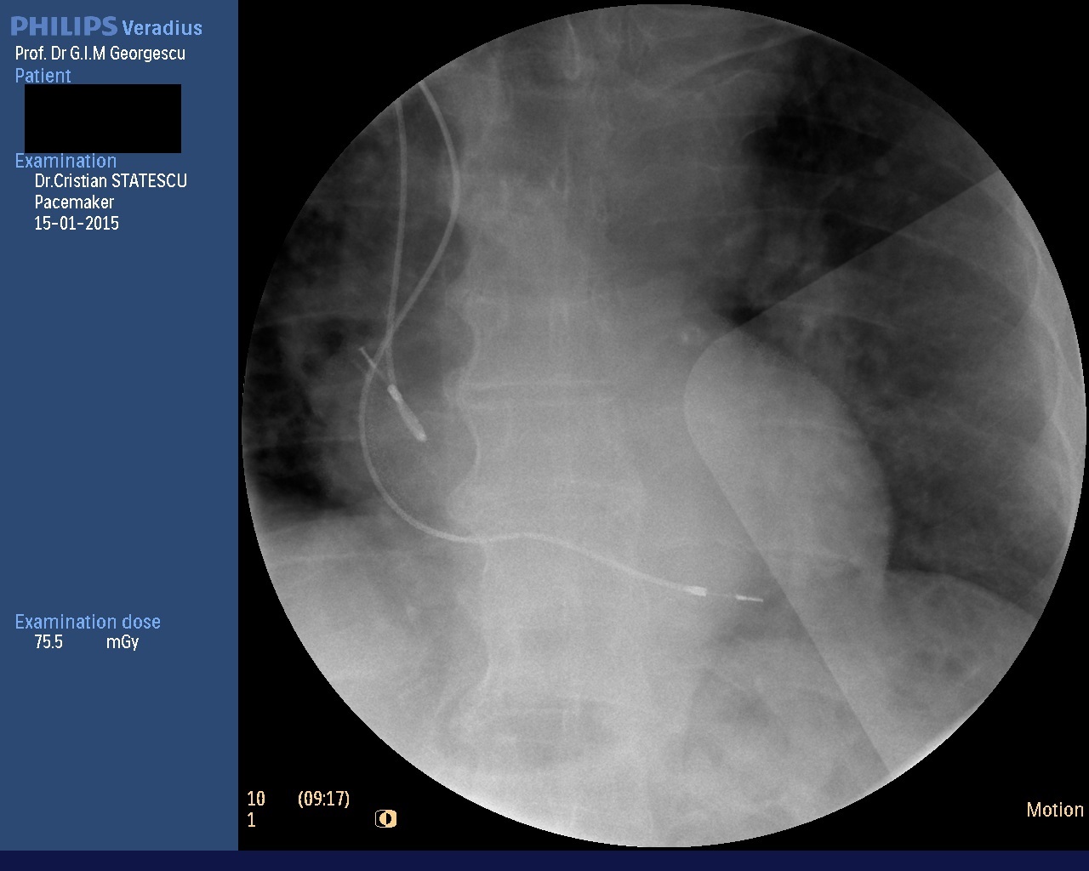Image resolution: width=1089 pixels, height=871 pixels.
Task: Click the PHILIPS Veradius logo
Action: tap(106, 26)
